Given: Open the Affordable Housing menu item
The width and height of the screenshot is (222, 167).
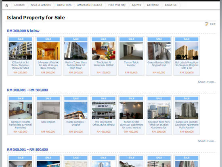Looking at the screenshot, I should pyautogui.click(x=90, y=5).
